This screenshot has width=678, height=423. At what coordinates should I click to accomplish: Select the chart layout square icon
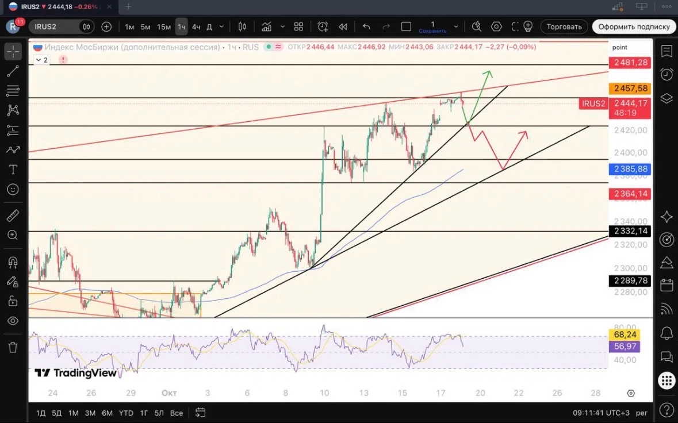click(406, 27)
